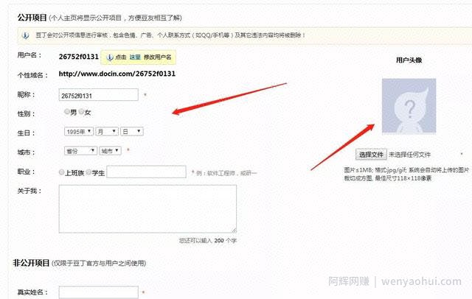Click the 选择文件 upload button
This screenshot has width=472, height=299.
point(371,155)
